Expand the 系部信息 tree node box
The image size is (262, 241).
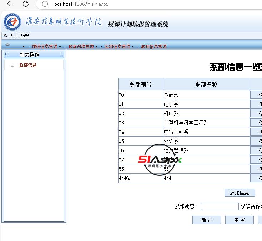pos(12,65)
